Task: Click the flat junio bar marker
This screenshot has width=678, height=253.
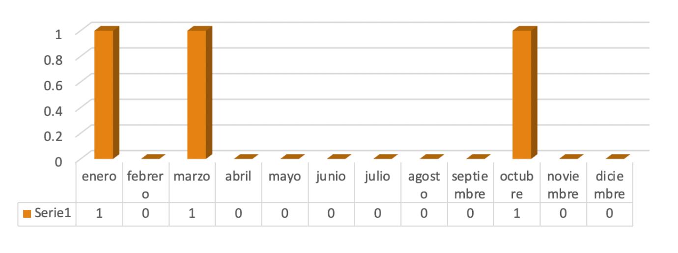Action: click(x=339, y=157)
